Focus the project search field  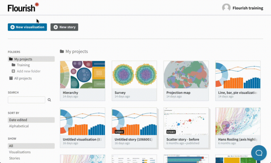[26, 100]
